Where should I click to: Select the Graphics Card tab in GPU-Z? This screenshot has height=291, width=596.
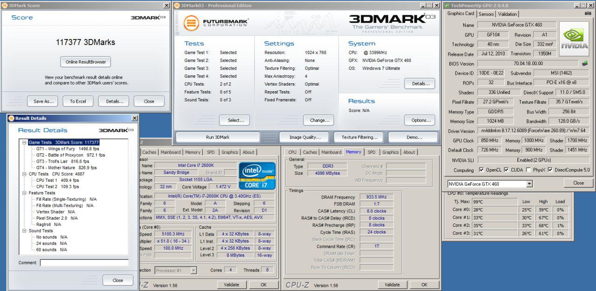click(x=461, y=14)
